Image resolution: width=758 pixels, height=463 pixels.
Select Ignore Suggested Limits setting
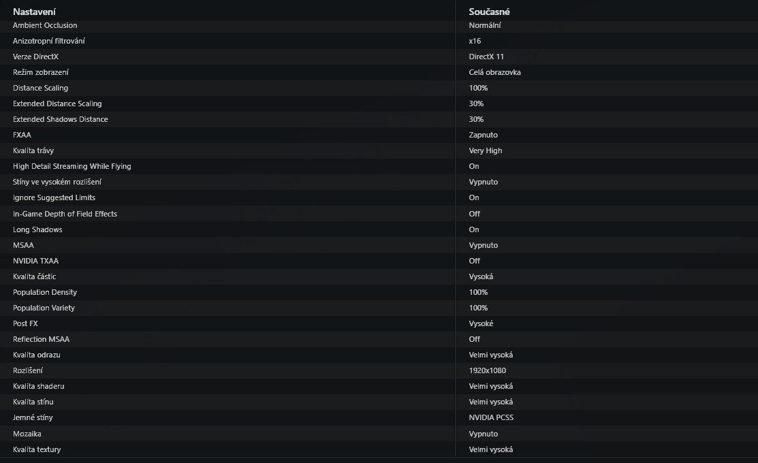coord(54,197)
